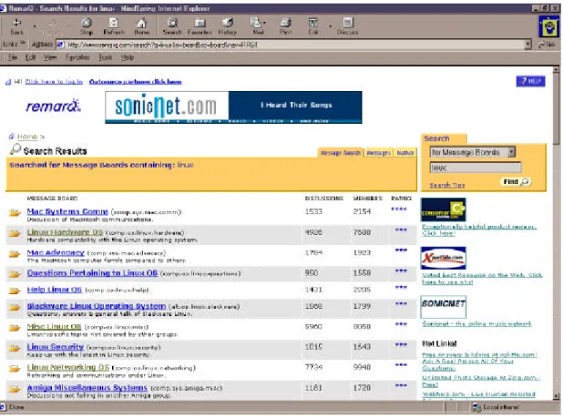This screenshot has width=563, height=418.
Task: Open the Tools menu
Action: [106, 57]
